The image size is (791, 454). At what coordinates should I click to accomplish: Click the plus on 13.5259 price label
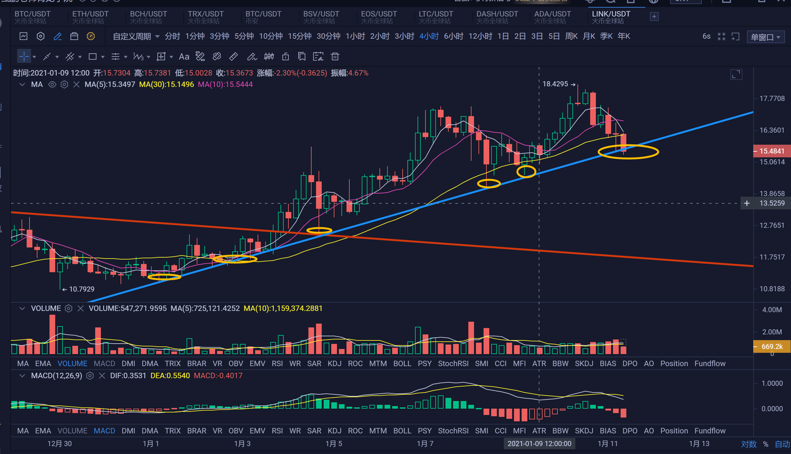[747, 203]
